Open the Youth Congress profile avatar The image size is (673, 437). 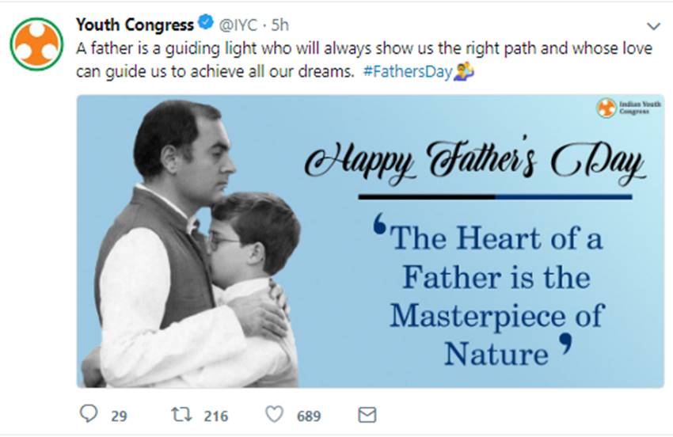pyautogui.click(x=37, y=43)
